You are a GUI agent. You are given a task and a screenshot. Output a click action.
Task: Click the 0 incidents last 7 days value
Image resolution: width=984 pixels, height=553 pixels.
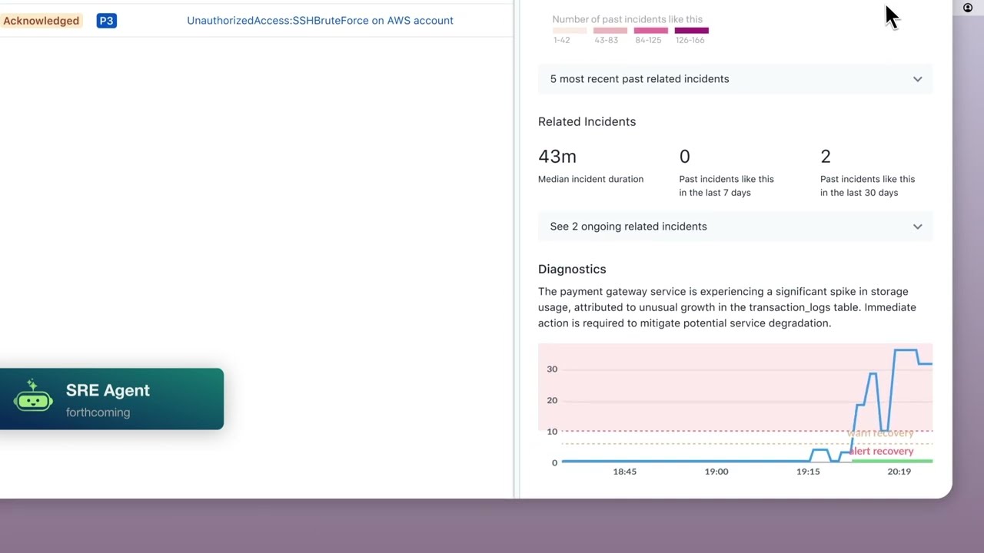[685, 157]
